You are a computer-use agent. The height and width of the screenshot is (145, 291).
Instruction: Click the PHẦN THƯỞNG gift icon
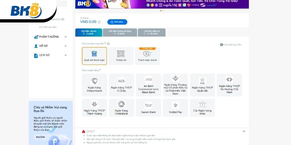pyautogui.click(x=36, y=37)
